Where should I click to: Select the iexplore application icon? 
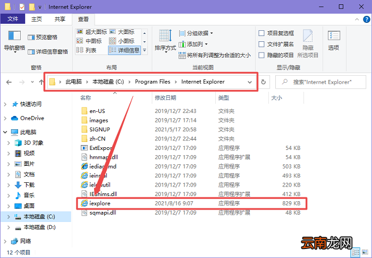[x=84, y=203]
